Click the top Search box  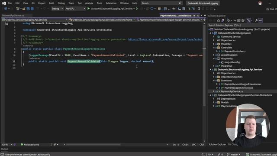161,3
